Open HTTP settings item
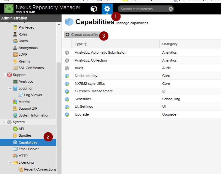 point(23,156)
